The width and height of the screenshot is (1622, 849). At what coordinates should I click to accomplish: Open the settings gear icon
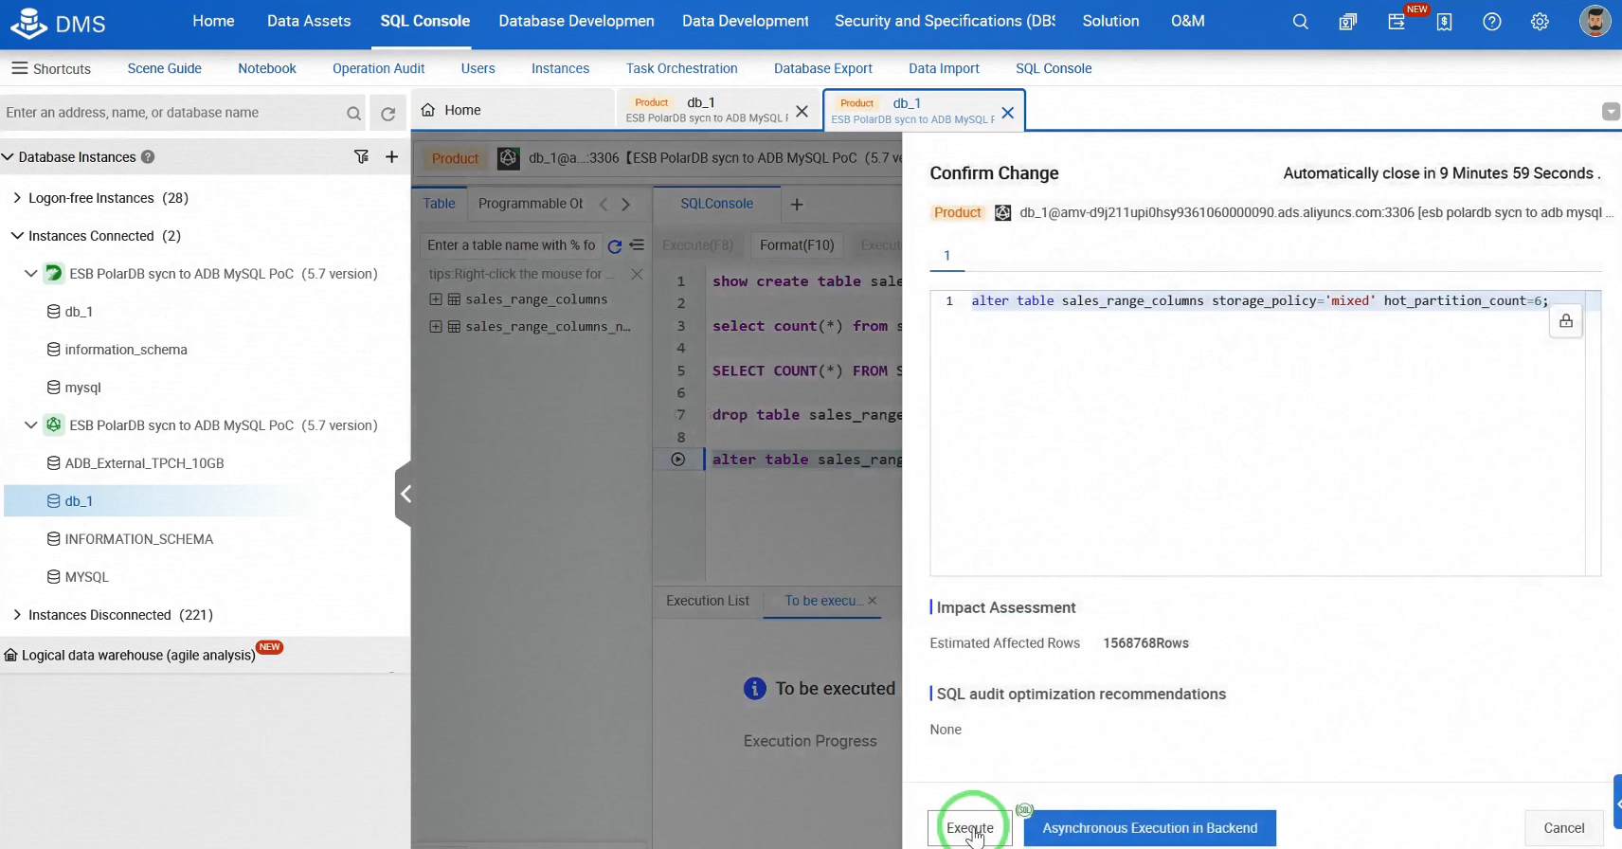1540,22
